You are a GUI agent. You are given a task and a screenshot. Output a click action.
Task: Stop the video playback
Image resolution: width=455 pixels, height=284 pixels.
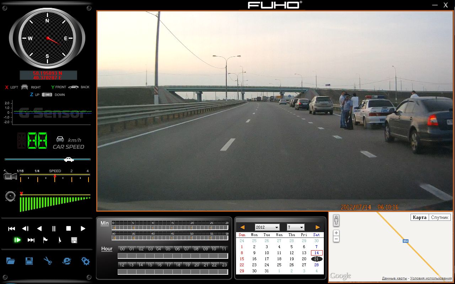point(69,229)
